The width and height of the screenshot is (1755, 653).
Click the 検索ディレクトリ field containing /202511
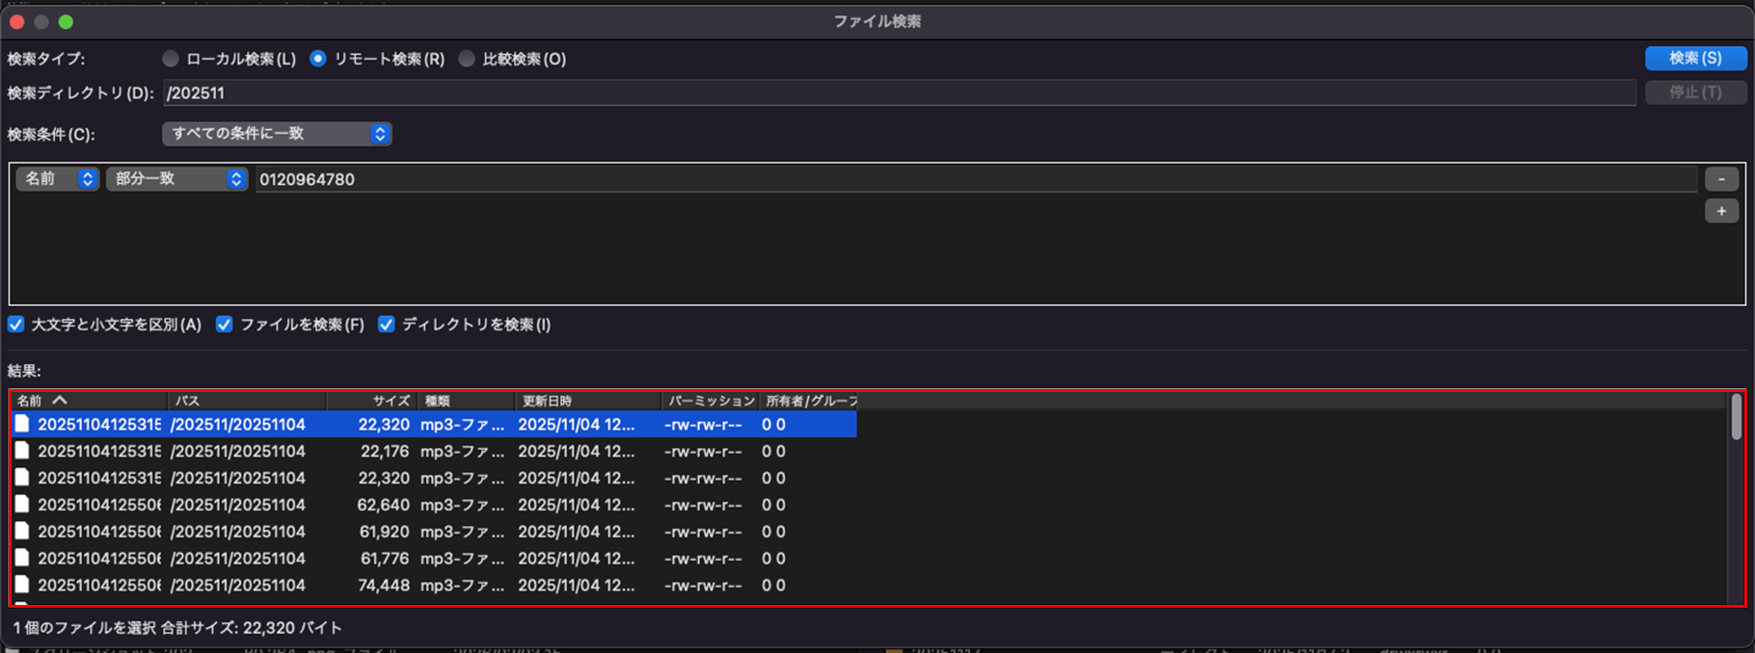point(899,93)
